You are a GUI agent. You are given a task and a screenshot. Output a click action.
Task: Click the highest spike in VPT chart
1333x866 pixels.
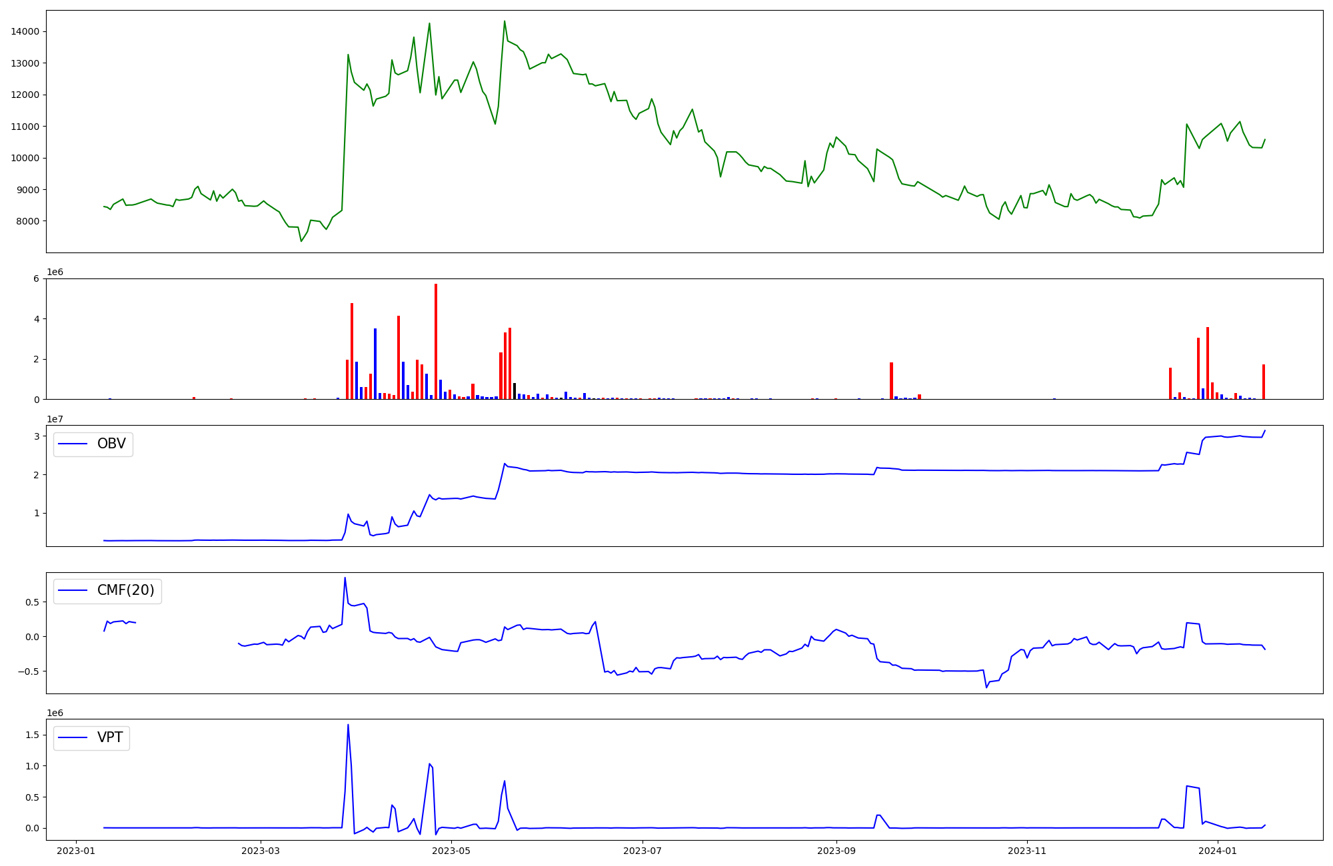click(348, 725)
